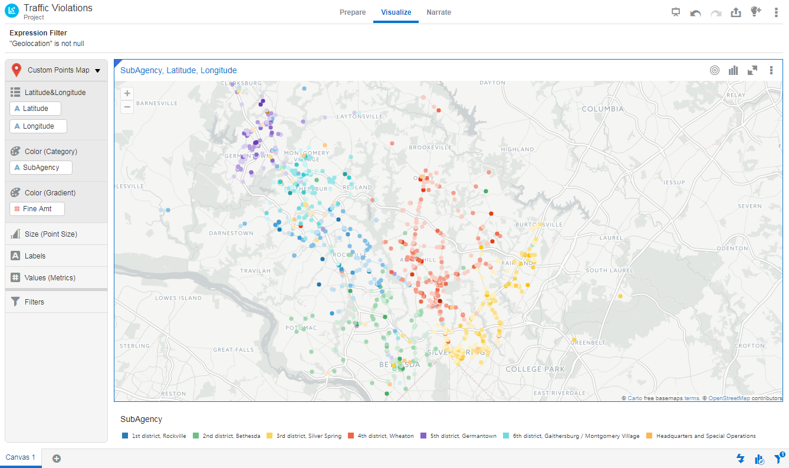Click the bottom-right chart settings icon

[x=760, y=459]
